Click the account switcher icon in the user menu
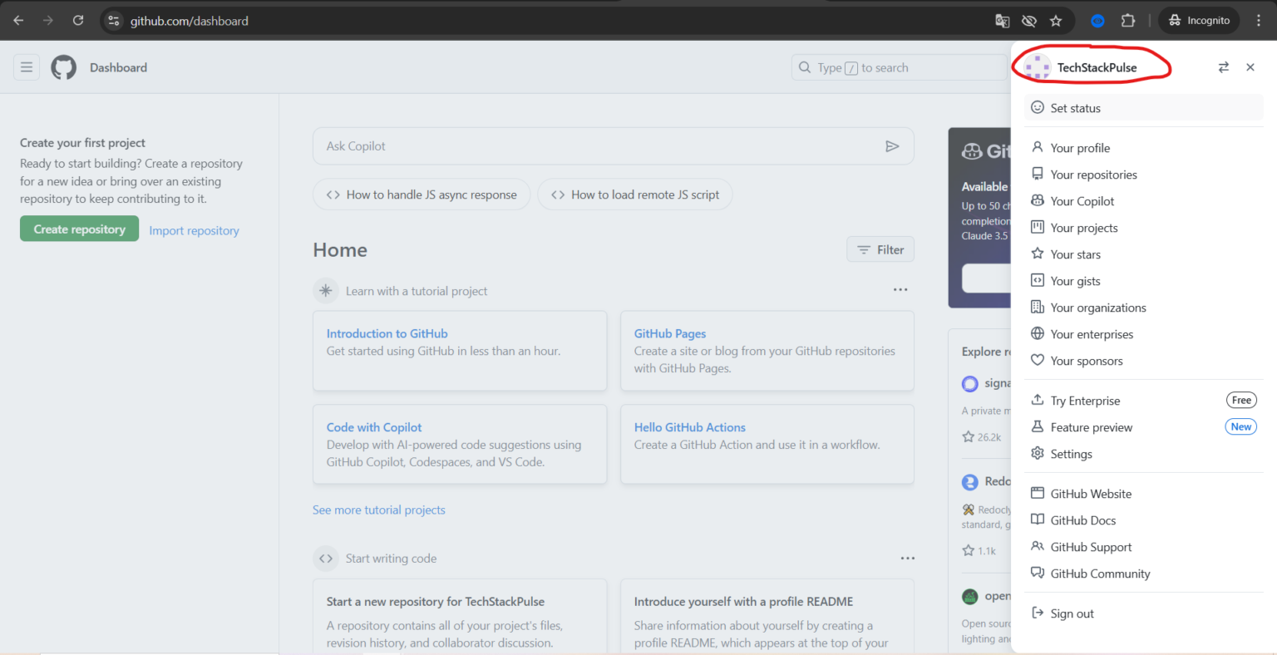1277x655 pixels. [1223, 66]
